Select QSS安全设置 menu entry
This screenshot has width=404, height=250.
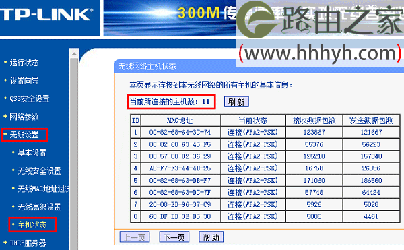point(30,98)
